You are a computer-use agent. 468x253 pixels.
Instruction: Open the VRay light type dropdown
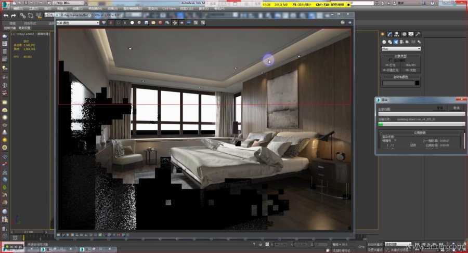click(401, 49)
